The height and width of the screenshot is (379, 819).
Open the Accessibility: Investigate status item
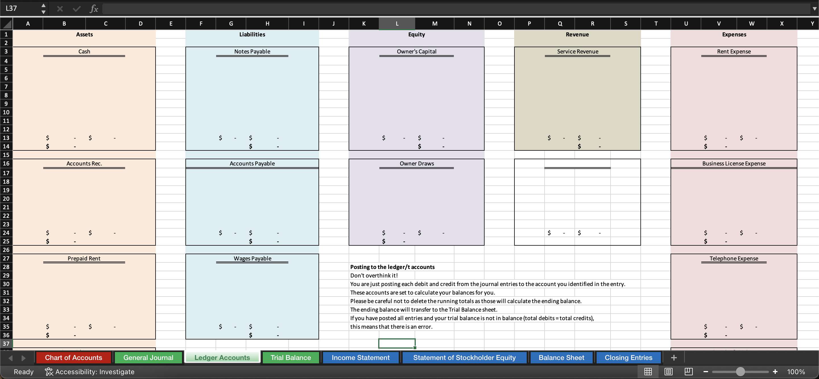(90, 372)
